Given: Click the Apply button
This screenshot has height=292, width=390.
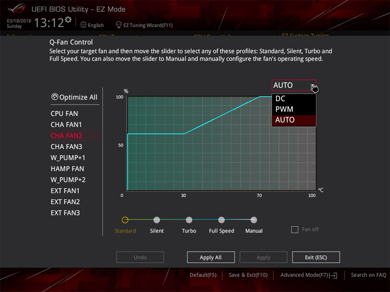Looking at the screenshot, I should (263, 257).
